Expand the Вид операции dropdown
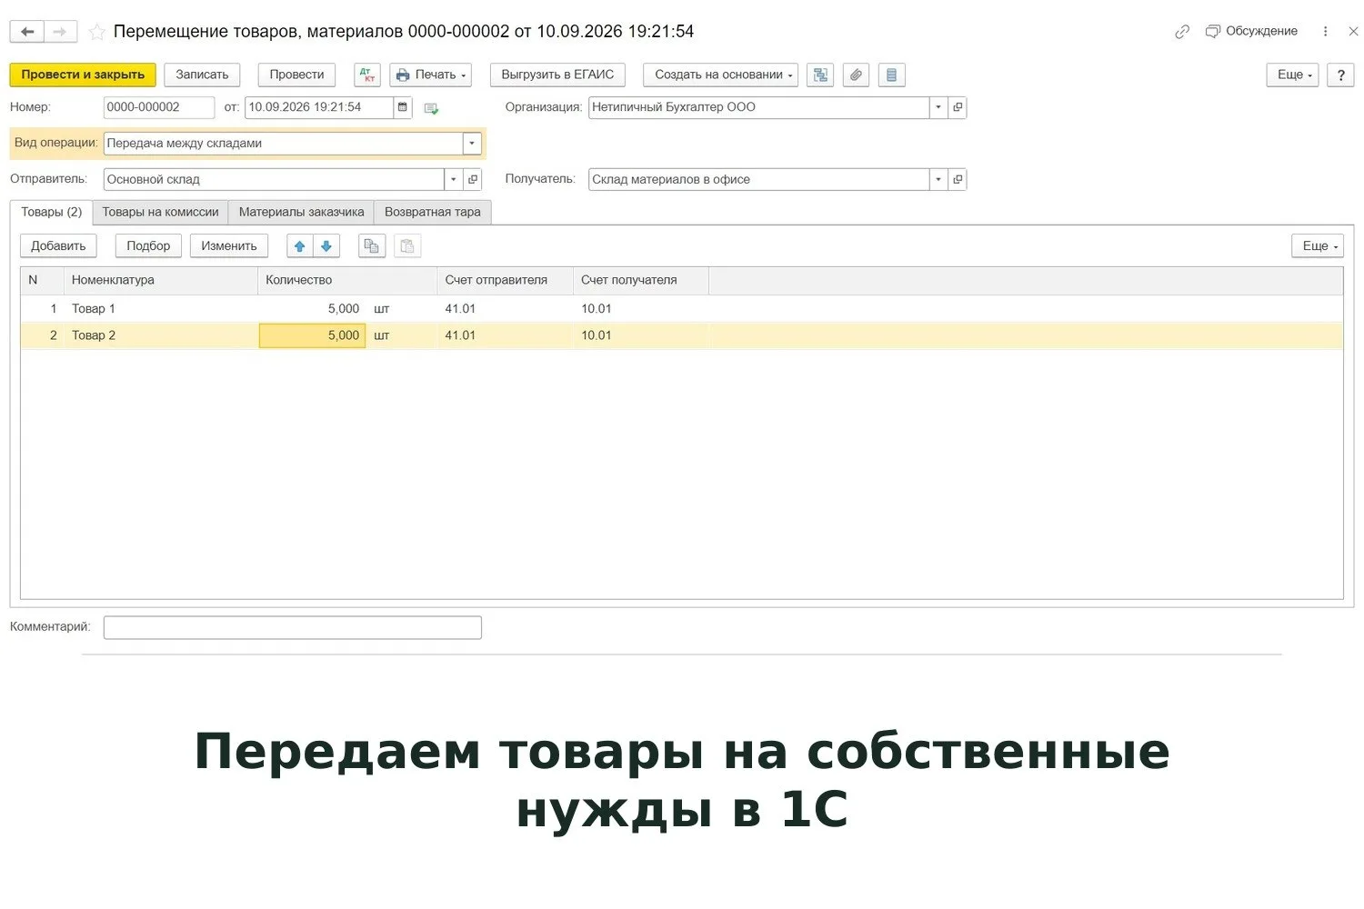 coord(472,144)
